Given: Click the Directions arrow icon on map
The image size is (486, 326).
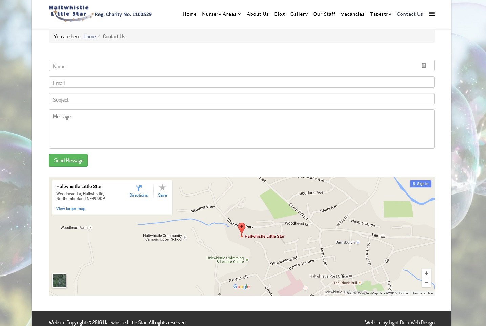Looking at the screenshot, I should [138, 188].
